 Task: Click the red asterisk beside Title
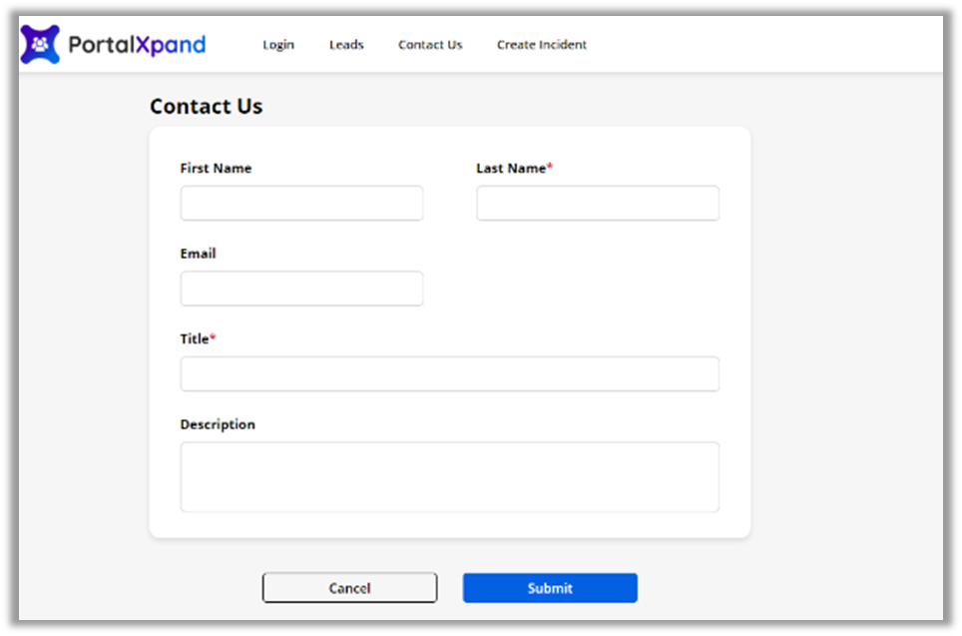tap(213, 338)
